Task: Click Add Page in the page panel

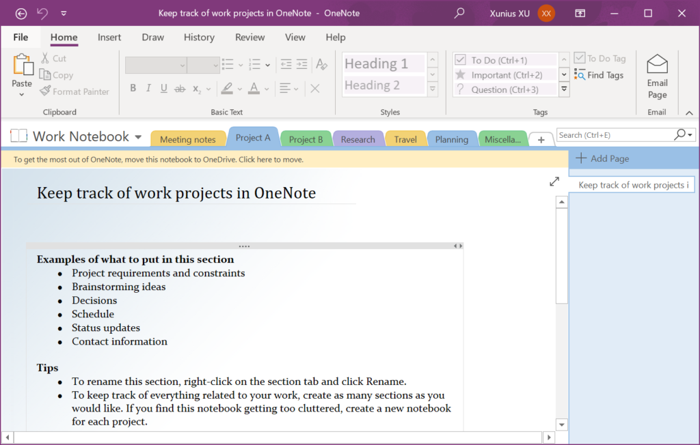Action: coord(602,158)
